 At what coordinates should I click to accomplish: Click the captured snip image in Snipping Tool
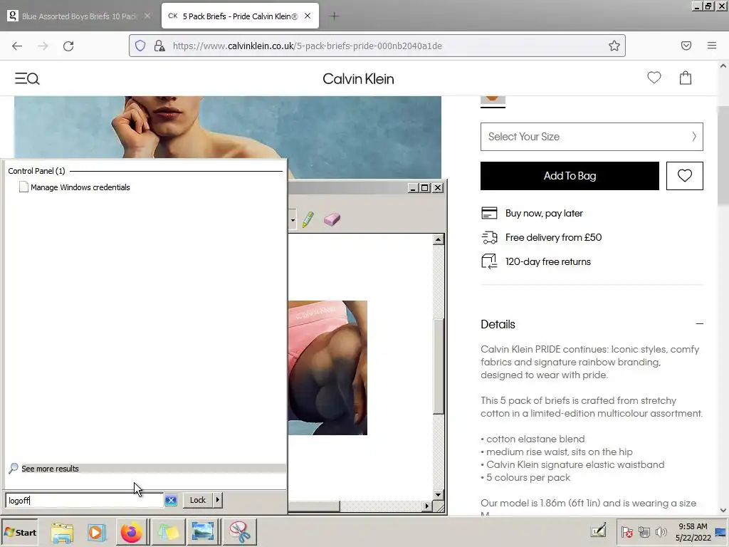pyautogui.click(x=327, y=368)
